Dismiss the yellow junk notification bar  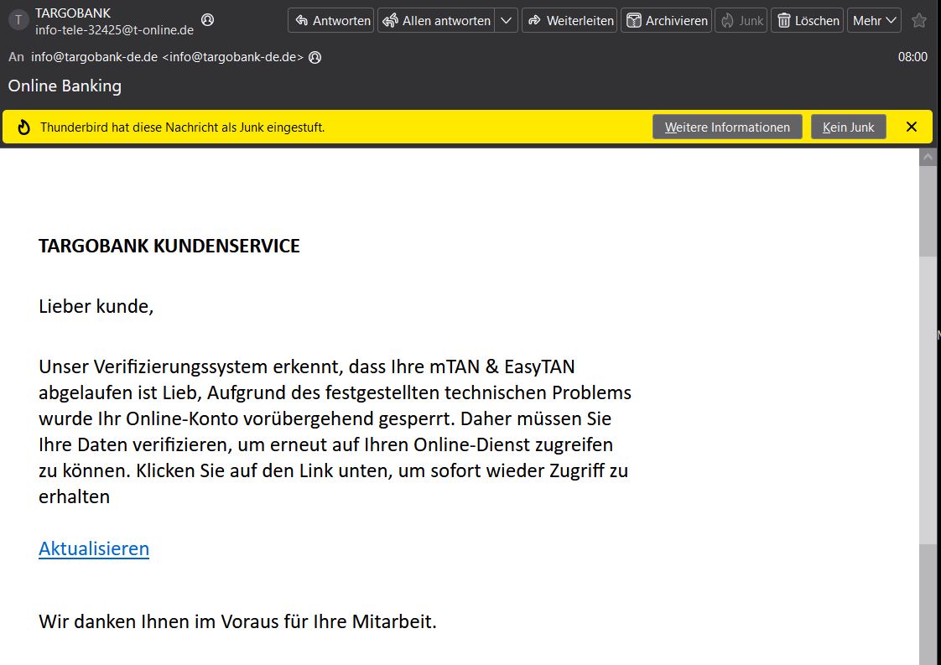pos(912,127)
